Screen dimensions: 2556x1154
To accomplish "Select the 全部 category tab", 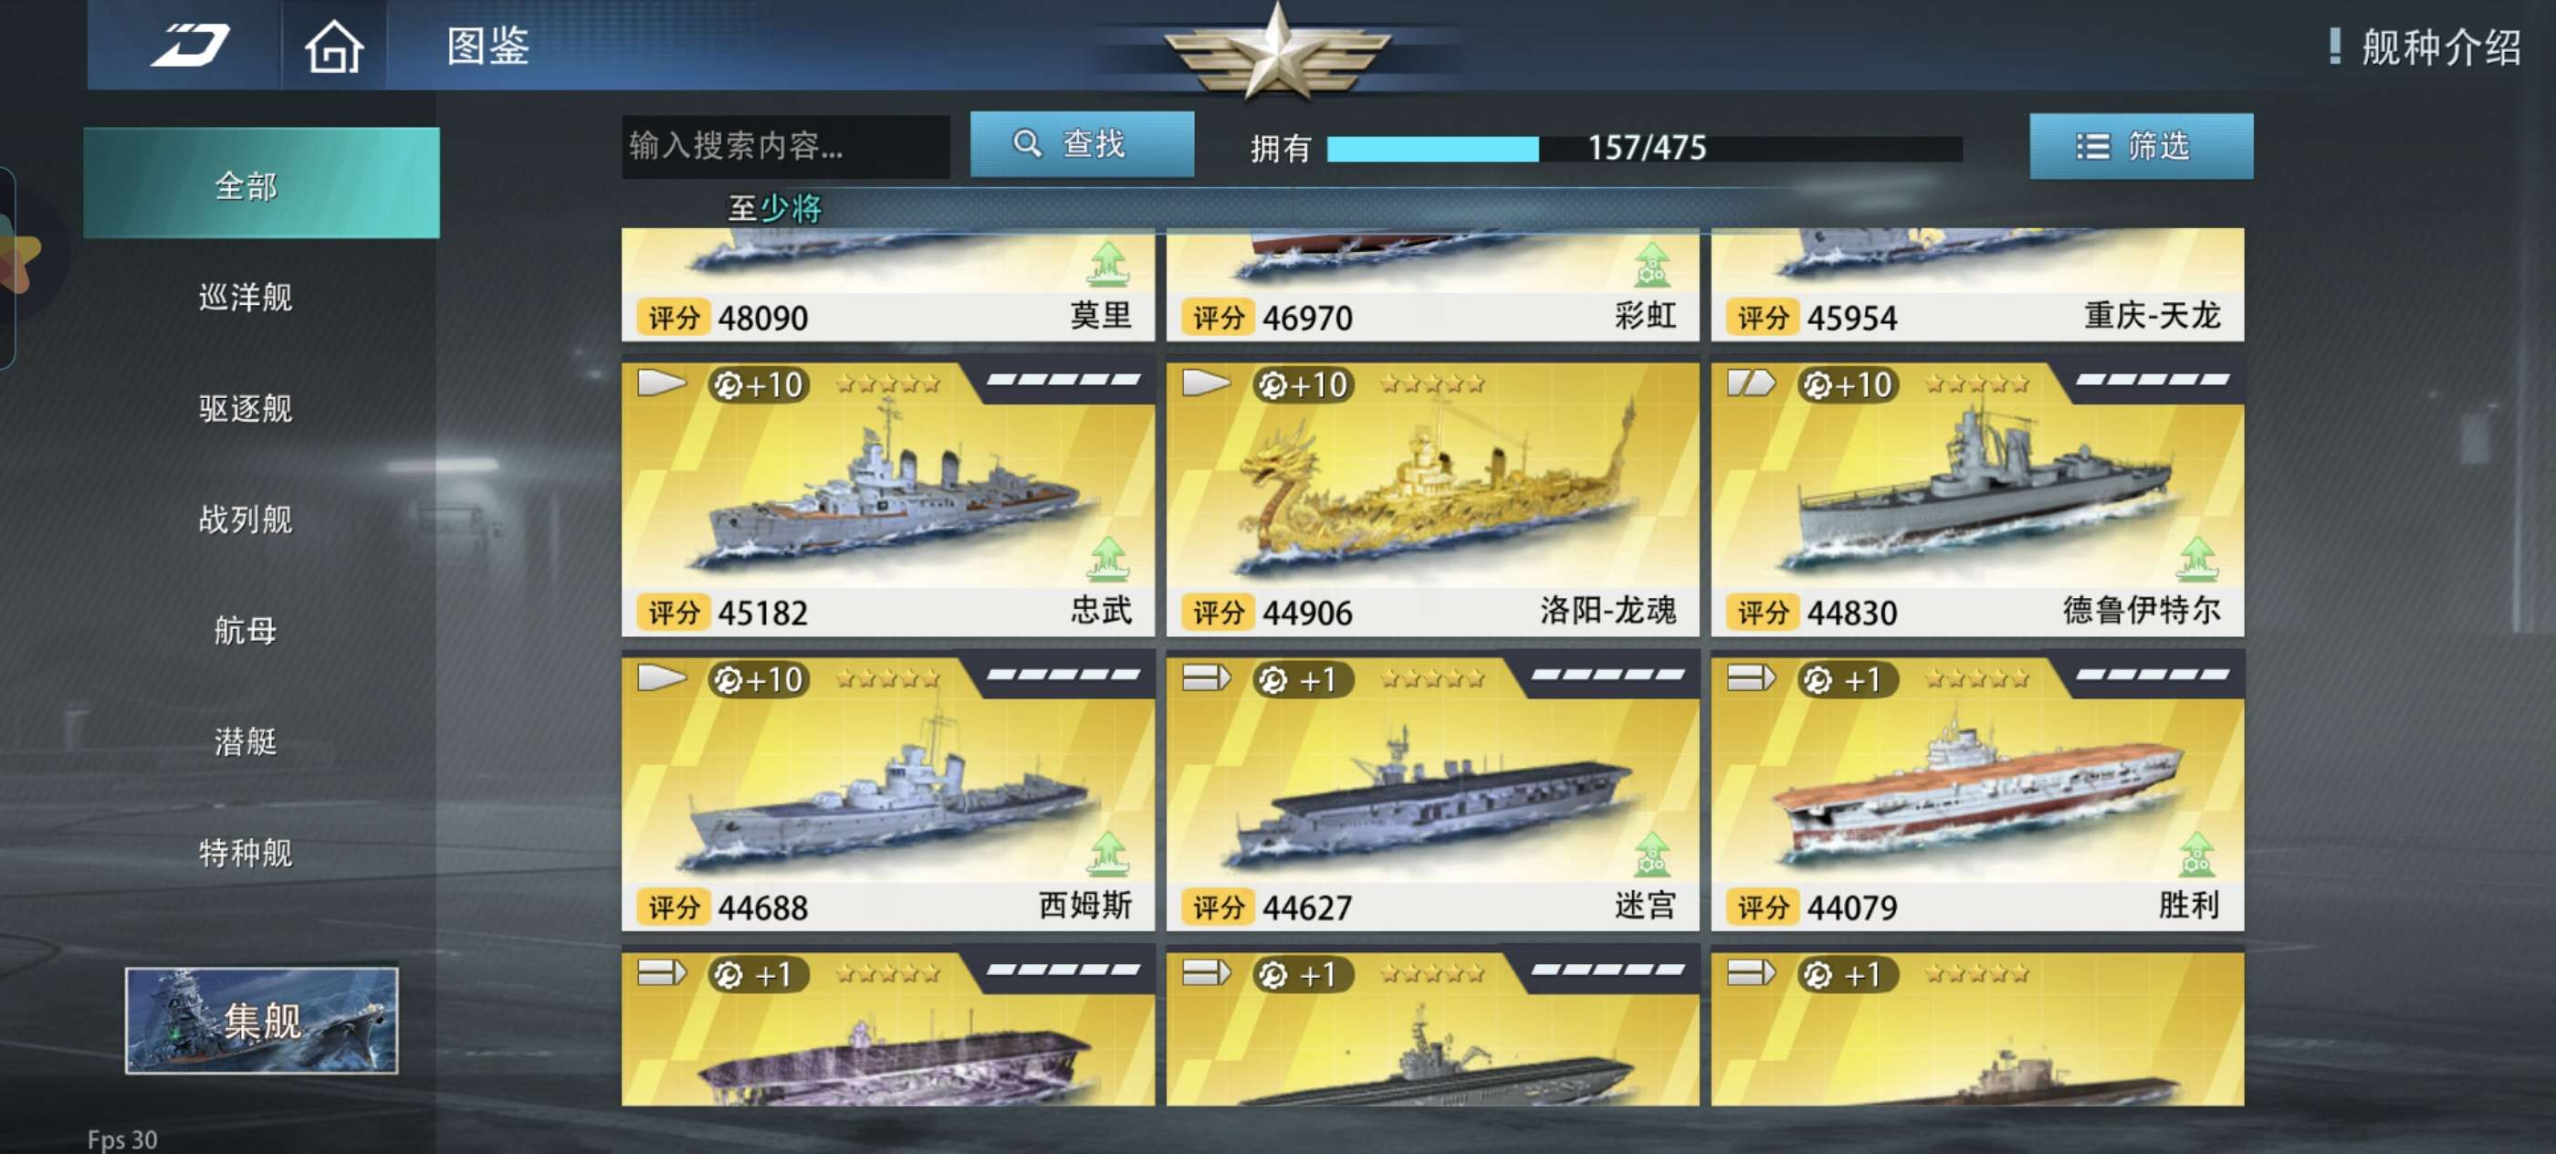I will click(x=261, y=184).
